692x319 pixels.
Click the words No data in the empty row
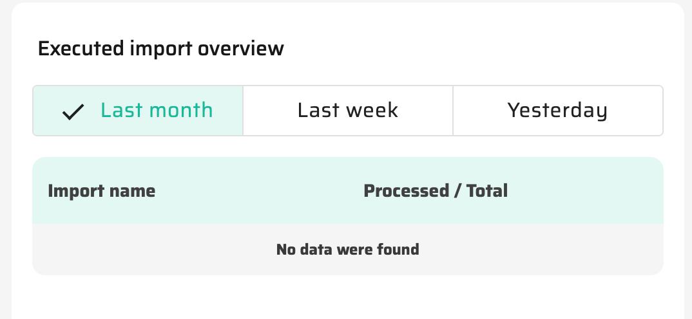click(x=303, y=249)
